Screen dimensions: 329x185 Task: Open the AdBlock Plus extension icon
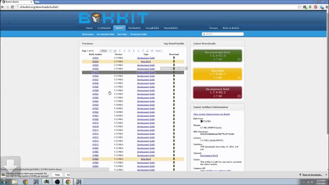pyautogui.click(x=316, y=7)
